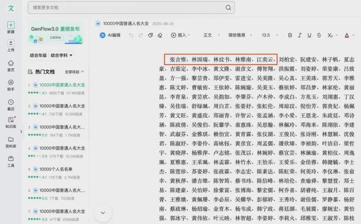Open the 正文 paragraph style dropdown

[x=212, y=35]
